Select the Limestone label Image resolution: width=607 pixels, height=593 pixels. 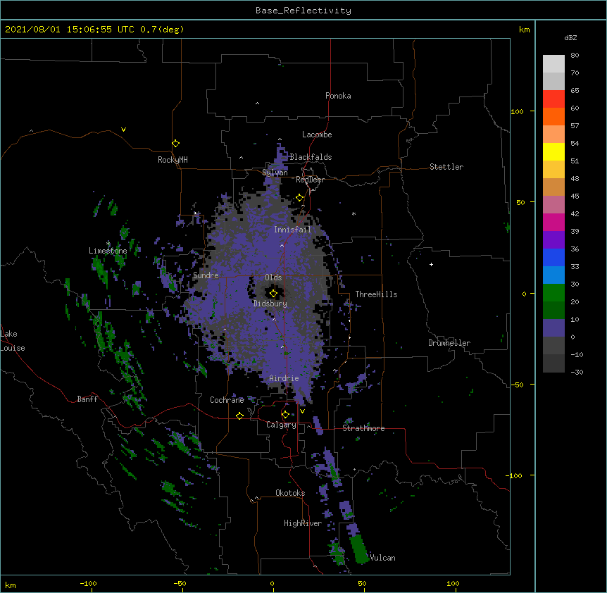click(108, 251)
